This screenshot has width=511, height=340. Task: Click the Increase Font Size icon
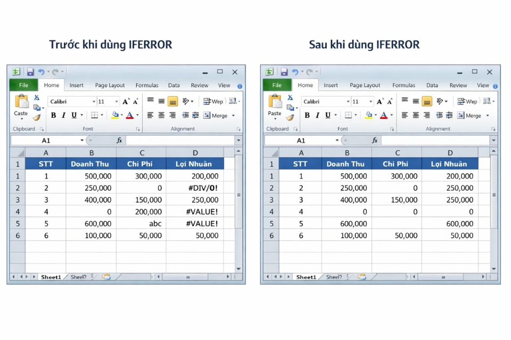point(126,101)
